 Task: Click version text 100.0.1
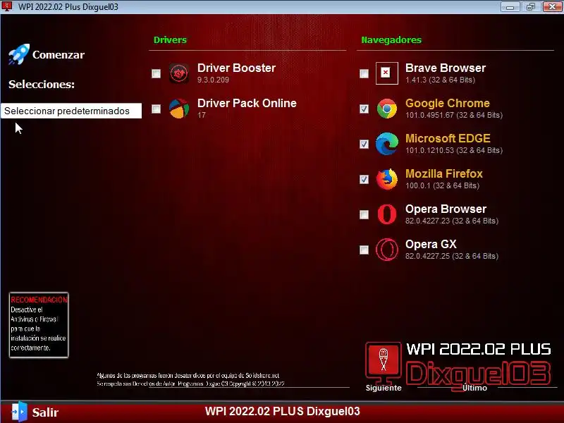[x=417, y=185]
